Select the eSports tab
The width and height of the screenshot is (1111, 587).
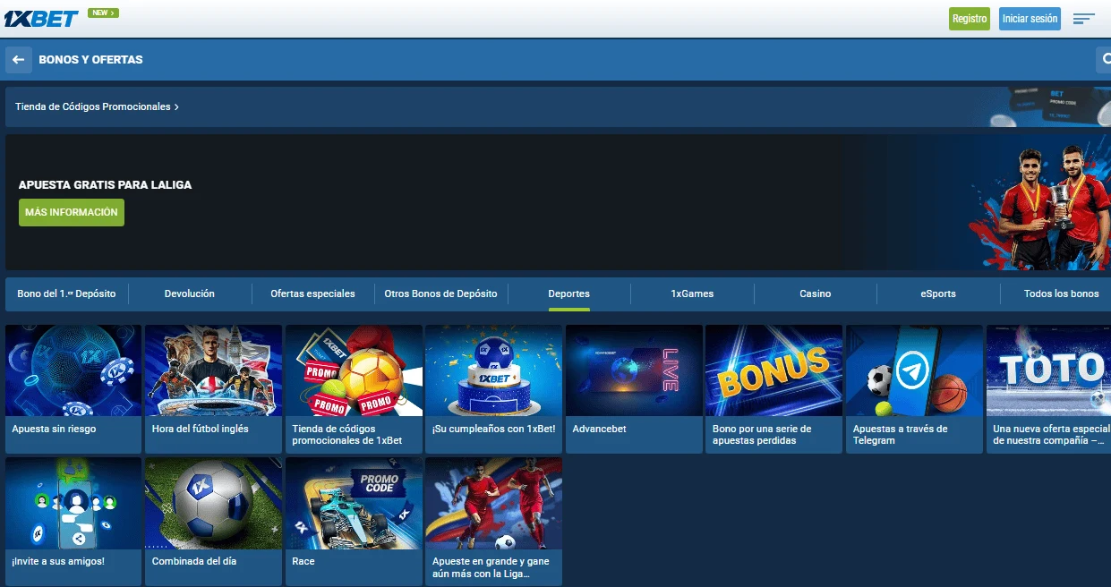click(x=938, y=293)
